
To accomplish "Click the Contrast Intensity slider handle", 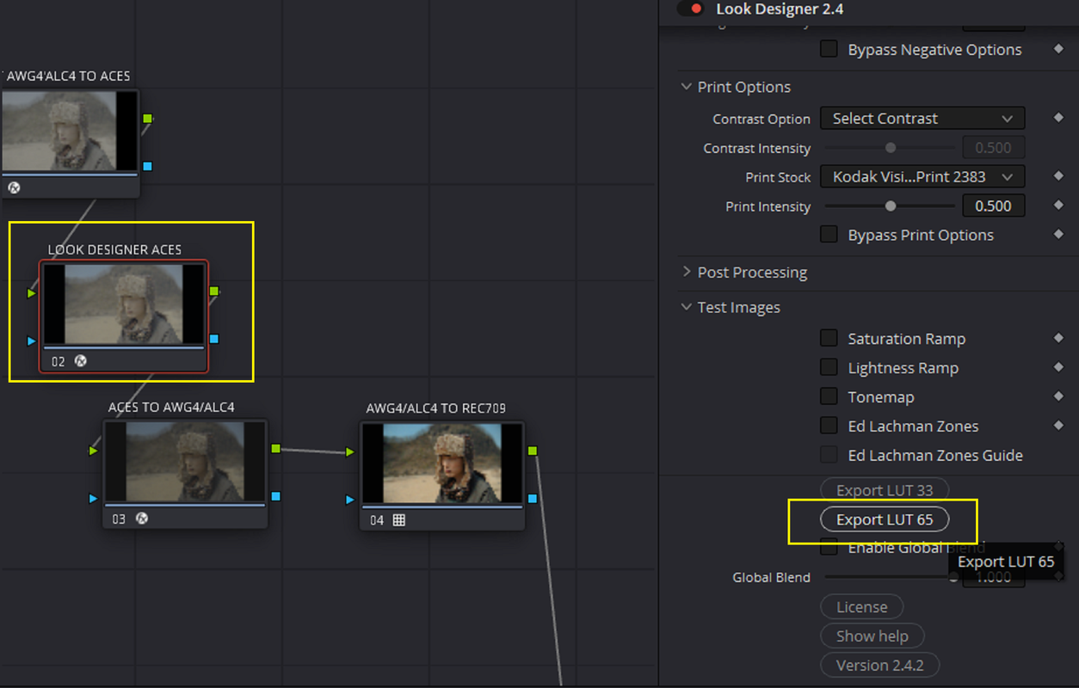I will [891, 148].
